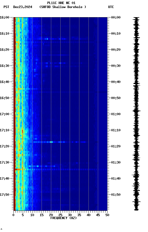
Task: Click the 17:00 PST time label
Action: click(5, 114)
